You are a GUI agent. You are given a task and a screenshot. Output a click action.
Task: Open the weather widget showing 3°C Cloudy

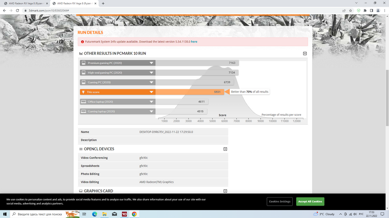(324, 214)
